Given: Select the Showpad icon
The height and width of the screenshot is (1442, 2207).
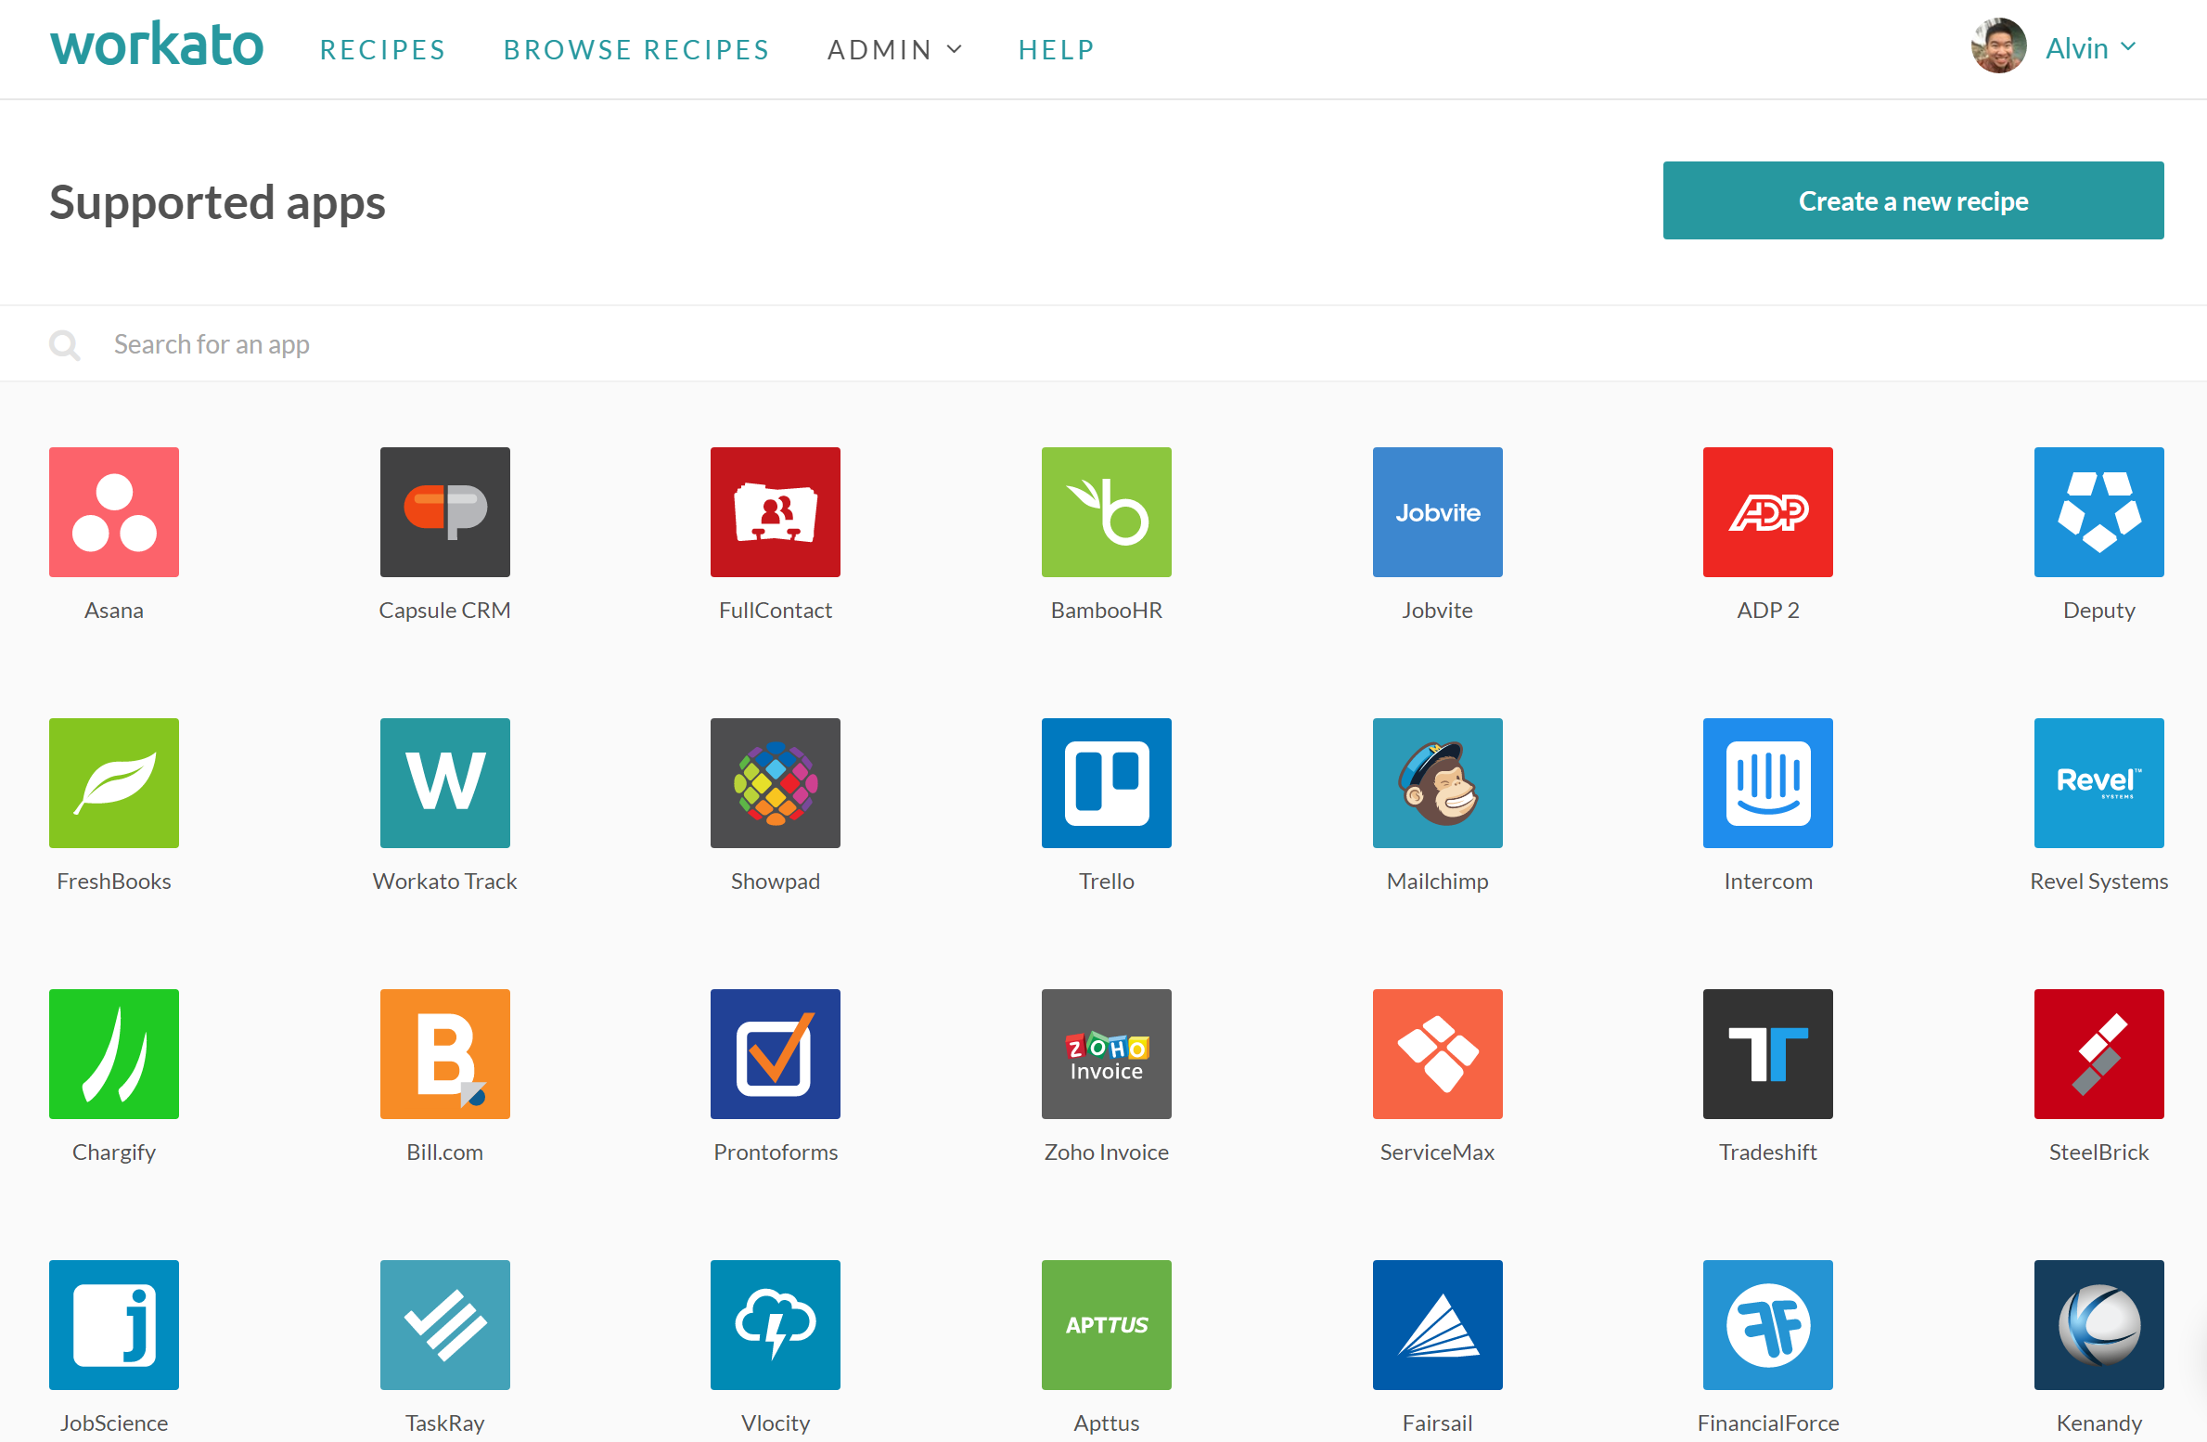Looking at the screenshot, I should pyautogui.click(x=776, y=783).
